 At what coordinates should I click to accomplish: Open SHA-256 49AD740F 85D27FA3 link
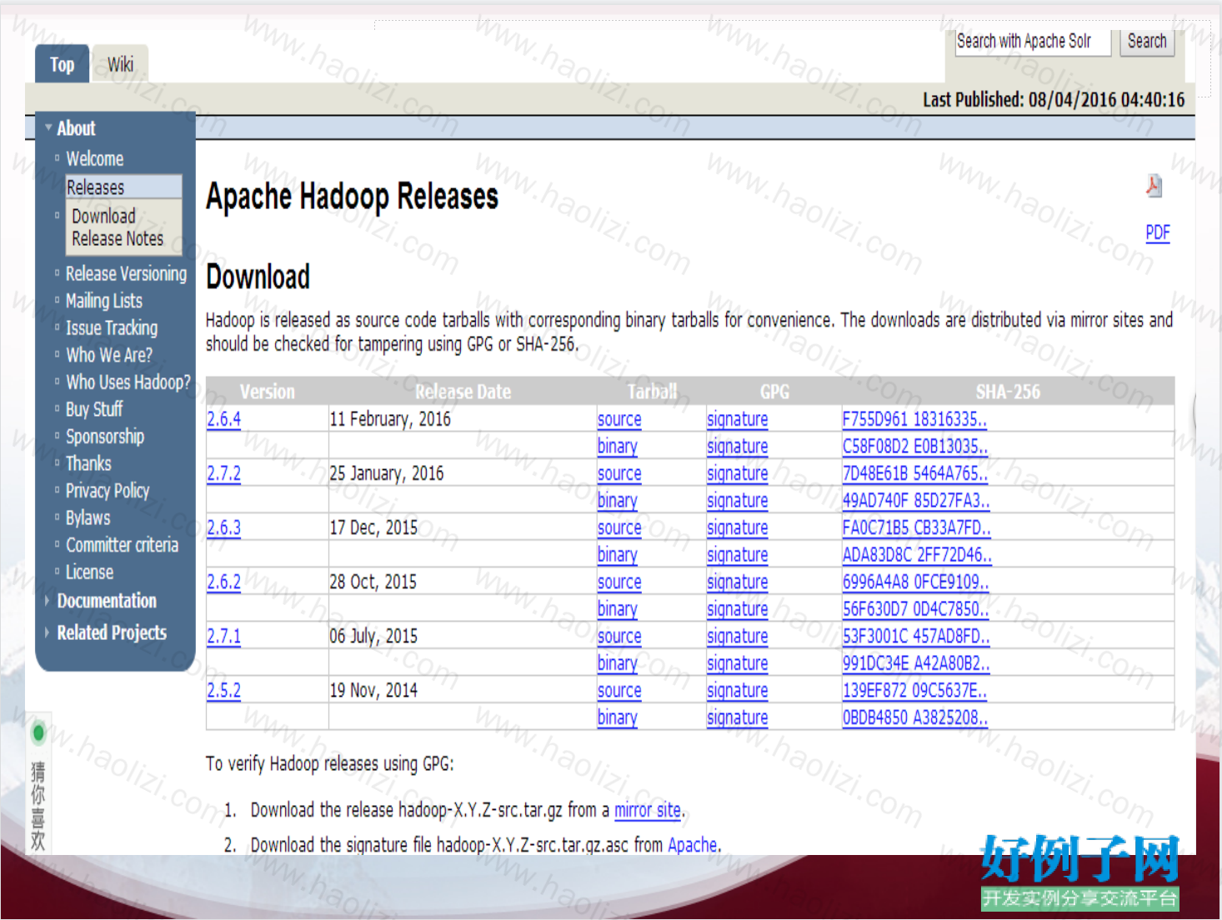click(x=916, y=500)
